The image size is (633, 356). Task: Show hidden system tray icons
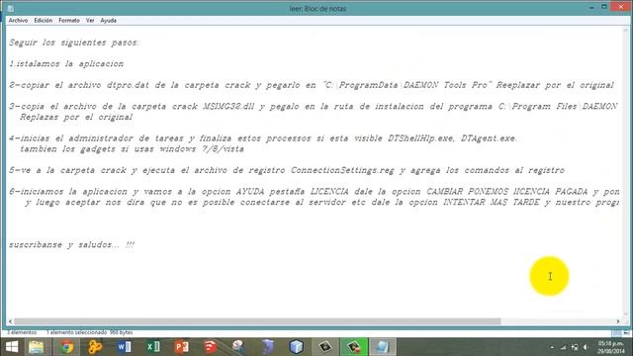(x=552, y=347)
